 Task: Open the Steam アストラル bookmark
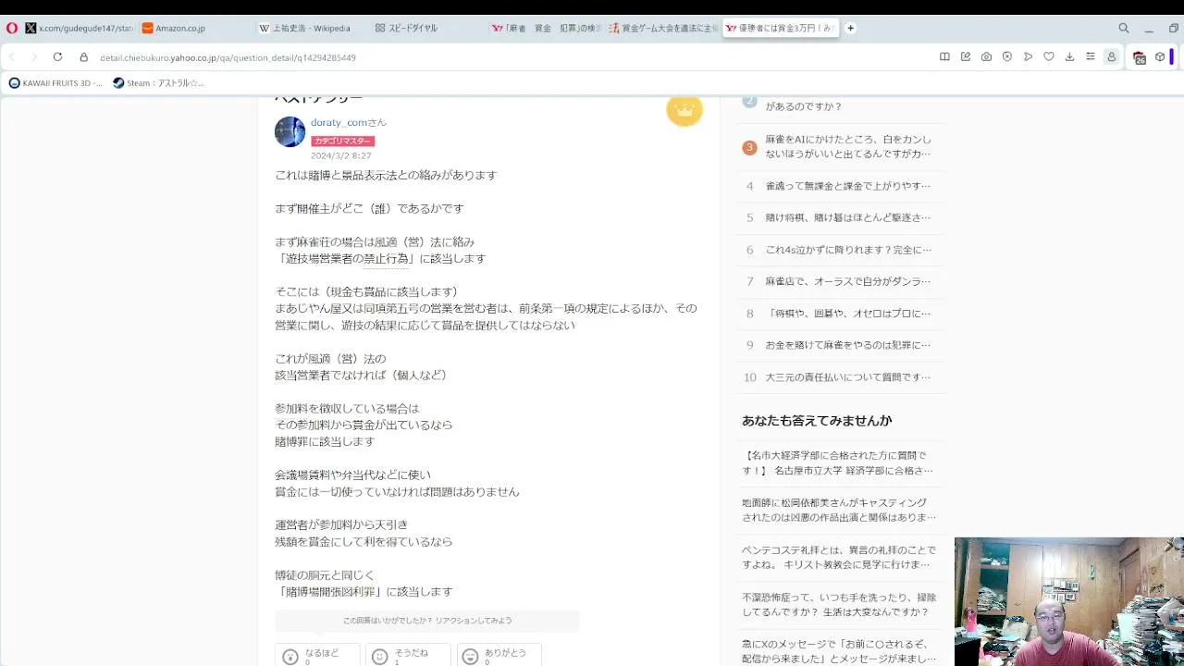pos(158,83)
